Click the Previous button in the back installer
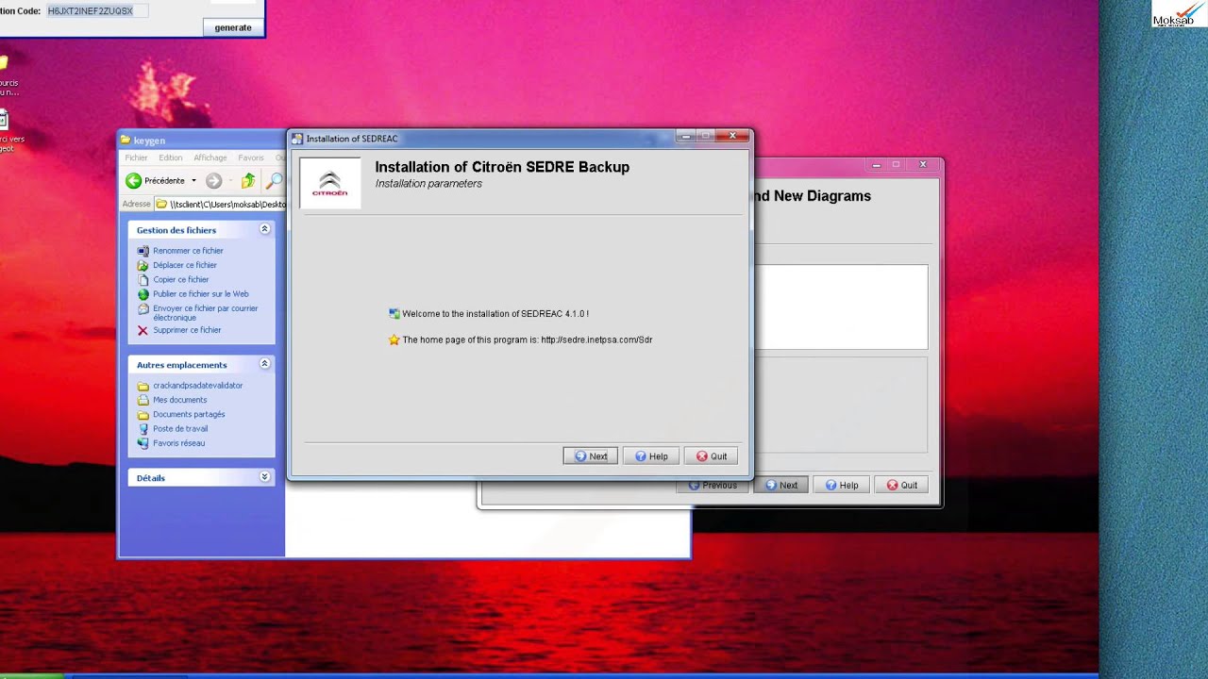Viewport: 1208px width, 679px height. tap(713, 486)
